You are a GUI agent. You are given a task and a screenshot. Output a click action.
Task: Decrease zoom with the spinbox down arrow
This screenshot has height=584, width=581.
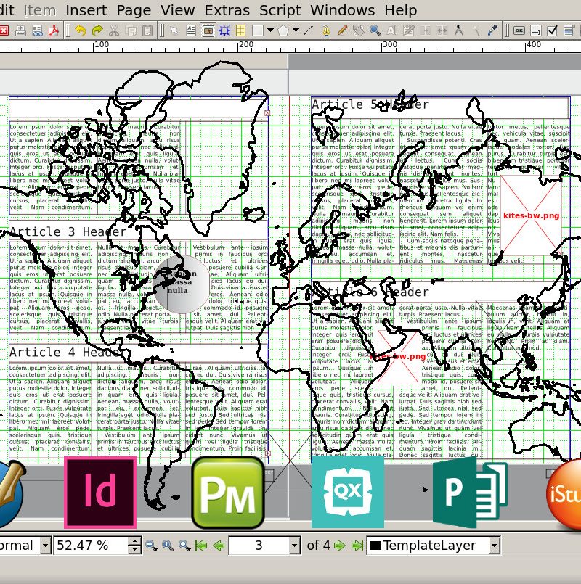[x=134, y=550]
